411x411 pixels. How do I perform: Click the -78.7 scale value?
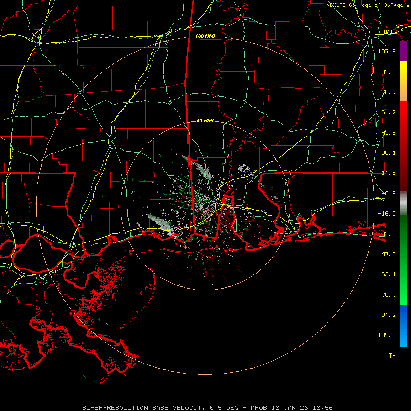[x=387, y=295]
